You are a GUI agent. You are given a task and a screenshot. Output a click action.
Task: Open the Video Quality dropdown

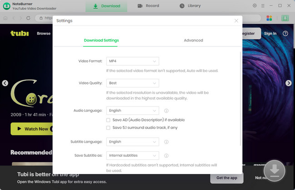pyautogui.click(x=132, y=83)
